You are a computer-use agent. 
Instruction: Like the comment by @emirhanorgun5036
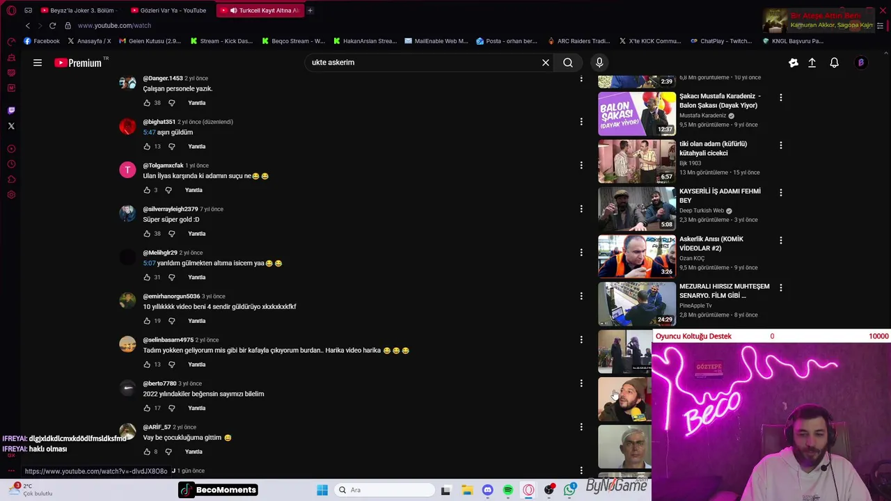click(147, 321)
